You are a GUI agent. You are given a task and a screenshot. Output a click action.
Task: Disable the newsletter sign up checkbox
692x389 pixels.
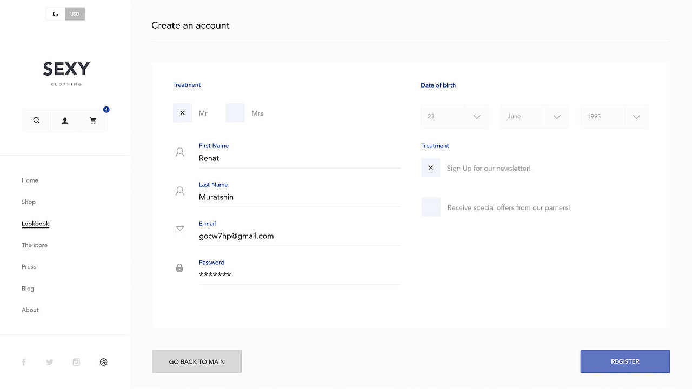pos(430,168)
